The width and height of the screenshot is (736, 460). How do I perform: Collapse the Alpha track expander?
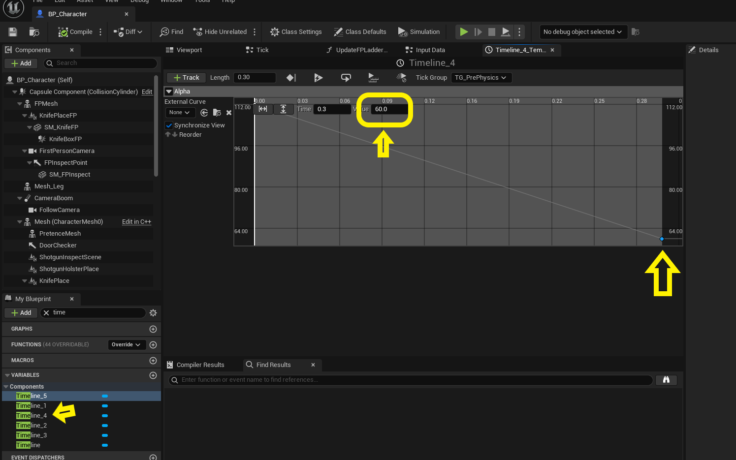pyautogui.click(x=169, y=92)
